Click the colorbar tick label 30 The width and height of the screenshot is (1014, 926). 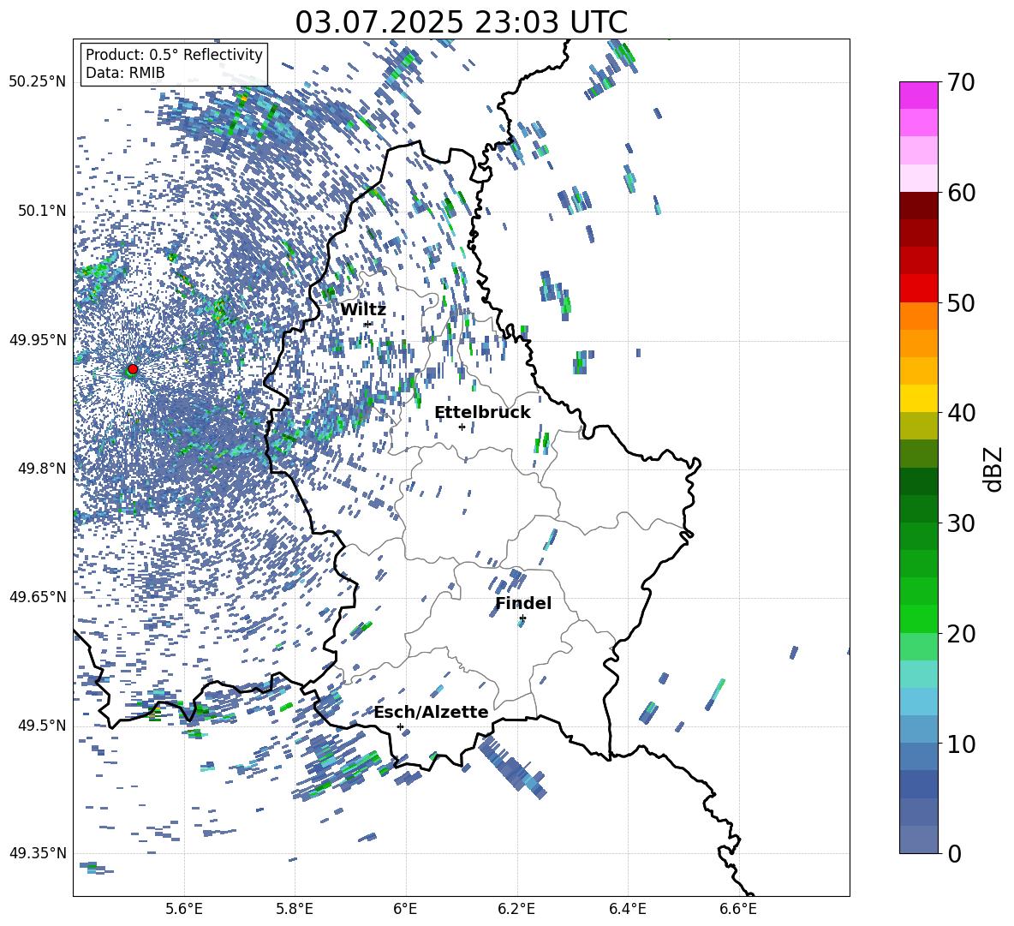961,523
